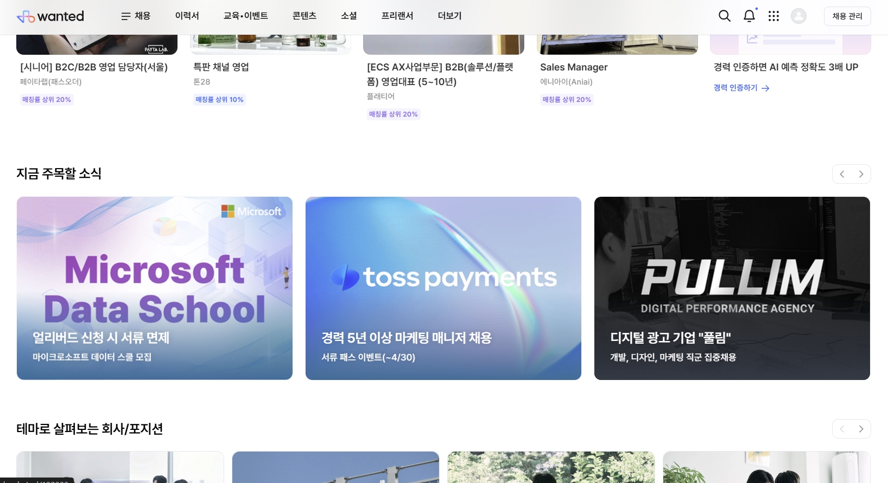
Task: Click the 매칭률 상위 20% badge under 페이타랩
Action: [x=47, y=100]
